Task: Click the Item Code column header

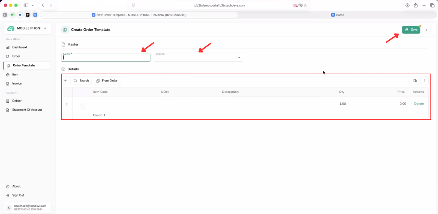Action: [100, 92]
